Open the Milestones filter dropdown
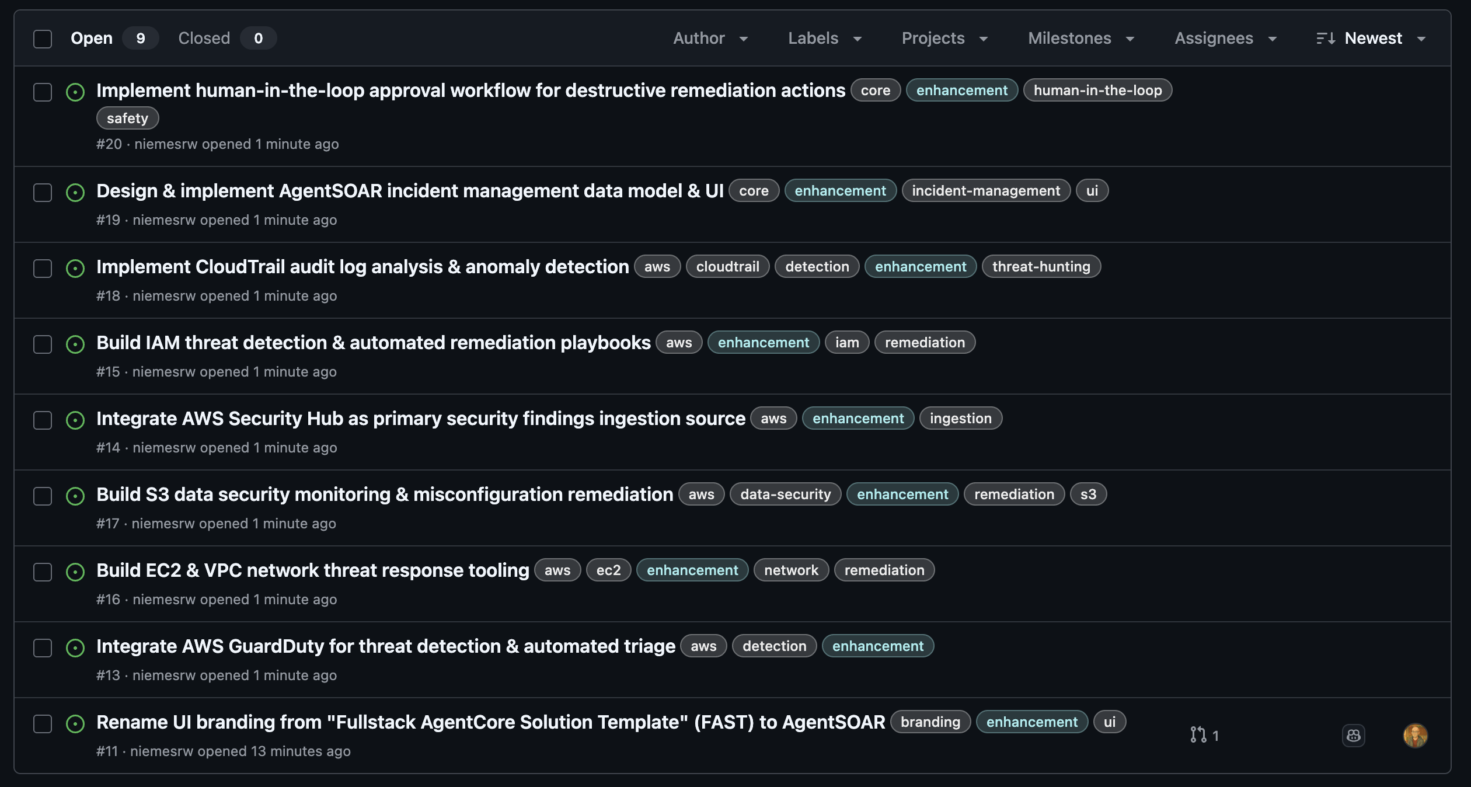The width and height of the screenshot is (1471, 787). (x=1079, y=38)
